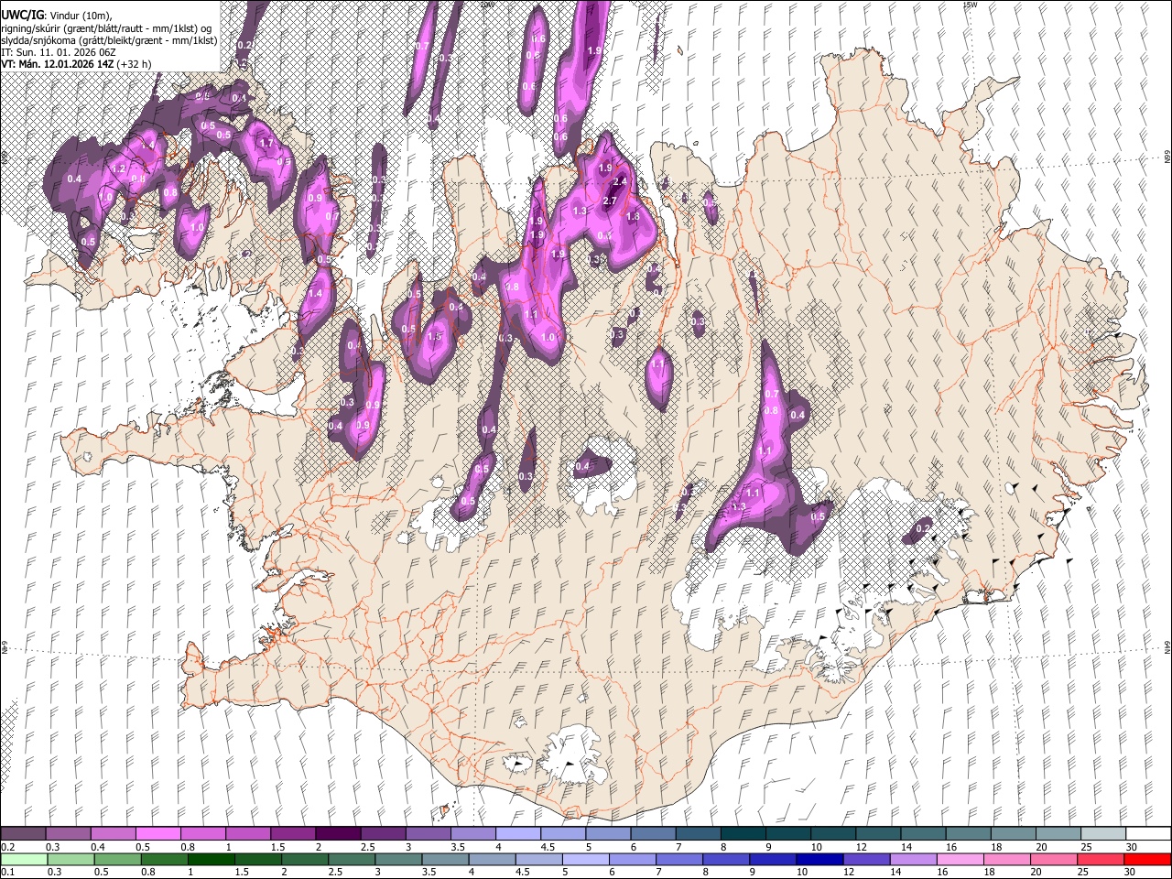Click the 0.2 value near Vatnajökull glacier
The width and height of the screenshot is (1172, 879).
923,528
